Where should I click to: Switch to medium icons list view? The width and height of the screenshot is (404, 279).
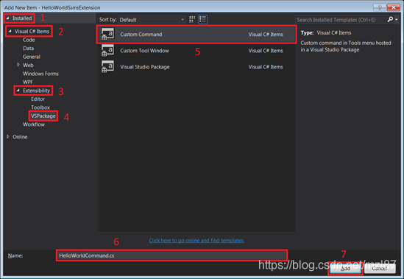pos(203,19)
